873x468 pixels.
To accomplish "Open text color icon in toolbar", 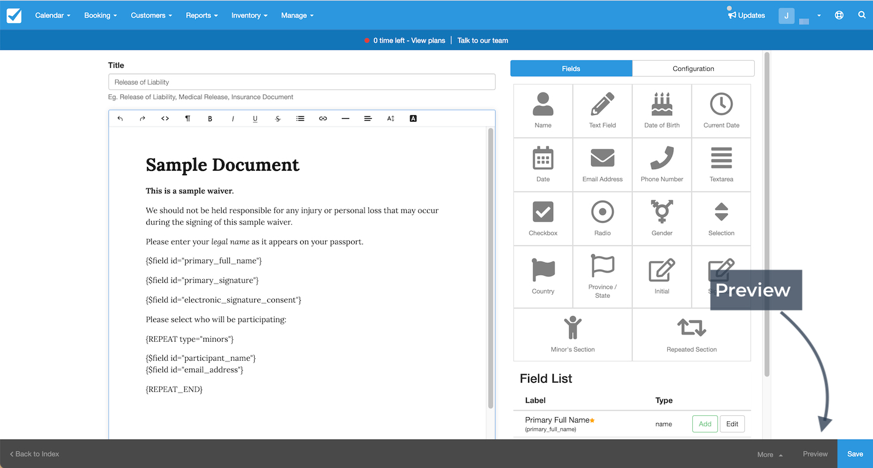I will pyautogui.click(x=413, y=118).
